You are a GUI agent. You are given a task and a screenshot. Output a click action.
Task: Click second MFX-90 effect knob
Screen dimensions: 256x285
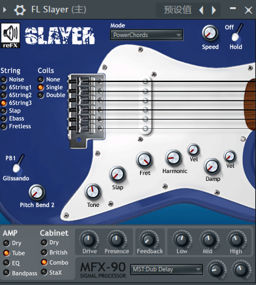tap(241, 269)
